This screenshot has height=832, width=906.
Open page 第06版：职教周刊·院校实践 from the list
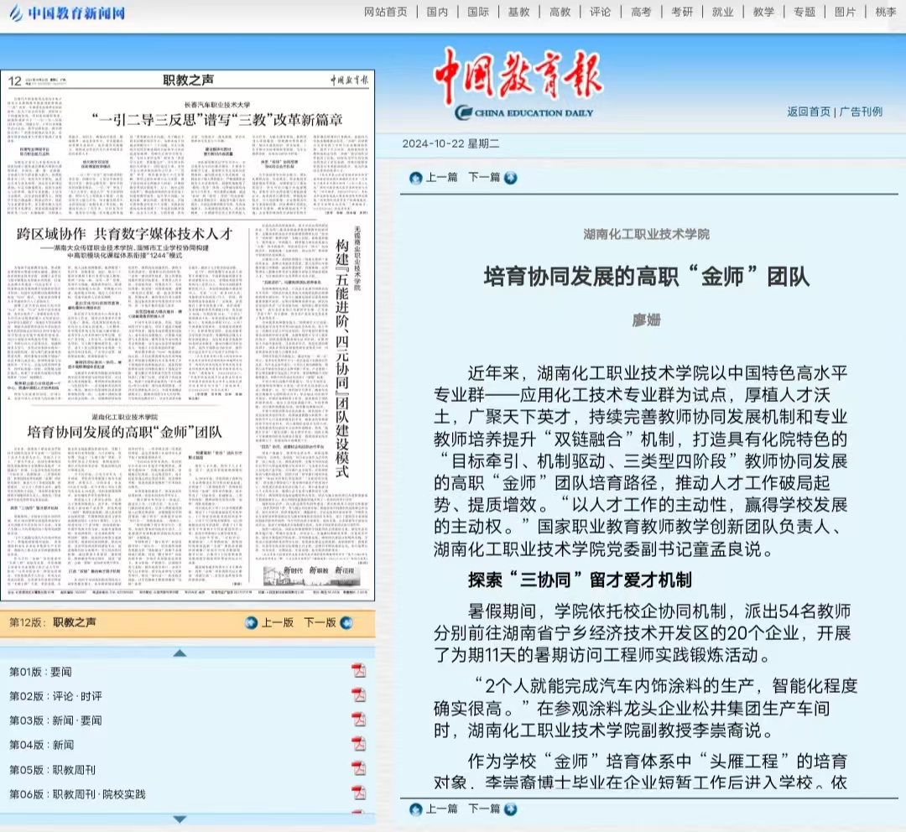click(77, 794)
